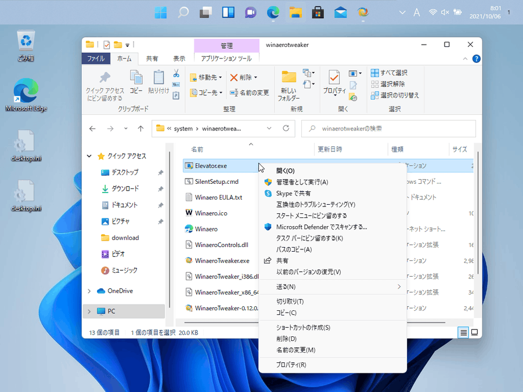523x392 pixels.
Task: Switch to the Share ribbon tab
Action: click(x=152, y=59)
